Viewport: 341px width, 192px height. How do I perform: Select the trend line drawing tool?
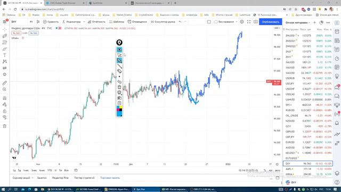point(5,36)
